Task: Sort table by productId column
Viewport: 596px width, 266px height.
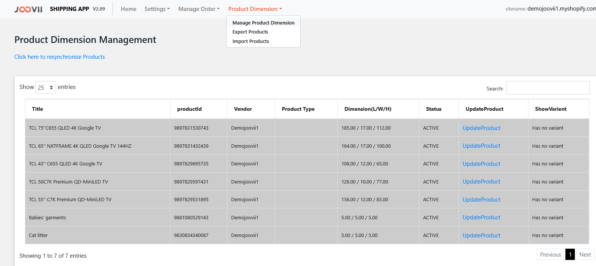Action: pos(199,109)
